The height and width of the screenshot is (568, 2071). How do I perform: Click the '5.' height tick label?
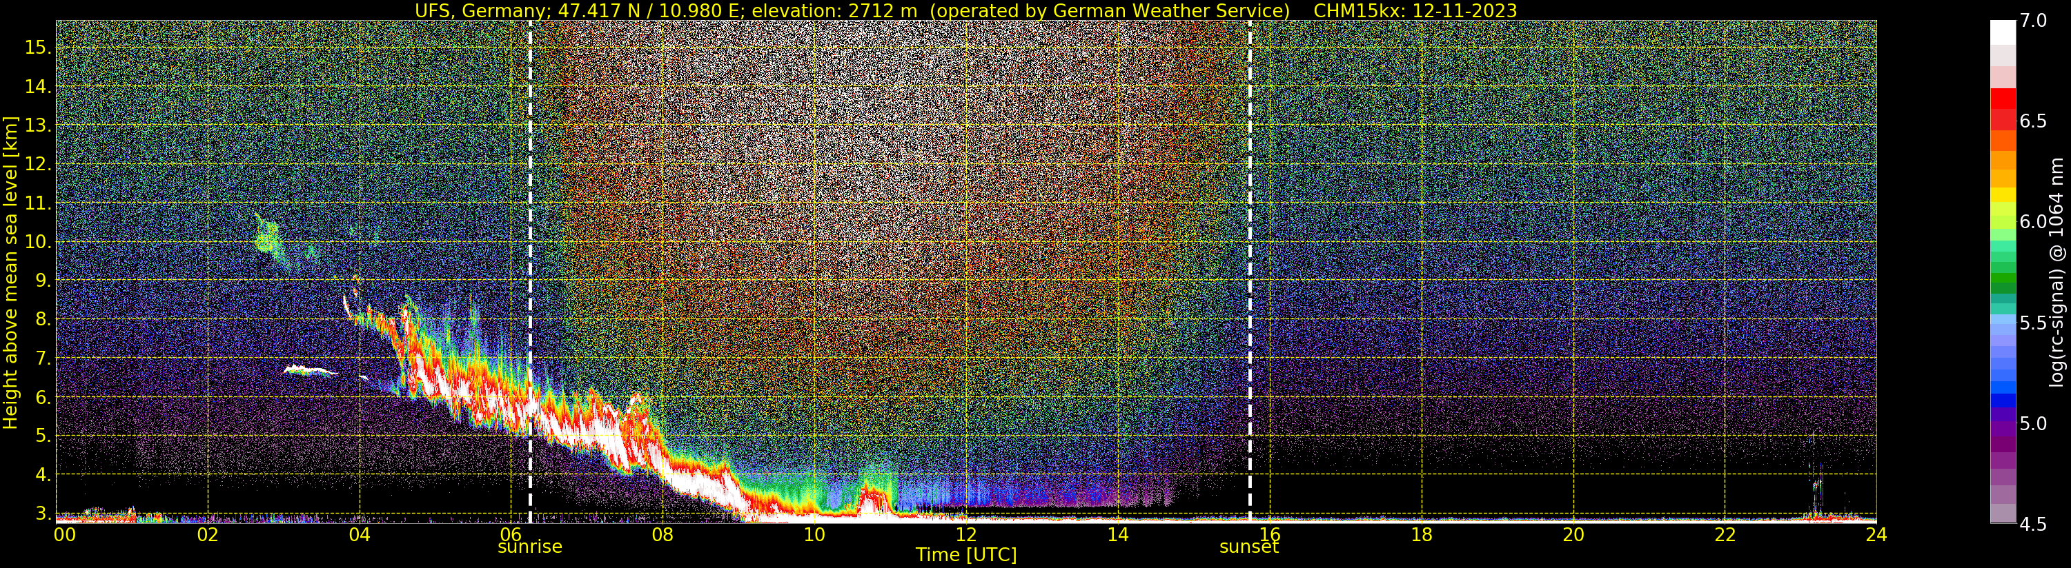43,436
